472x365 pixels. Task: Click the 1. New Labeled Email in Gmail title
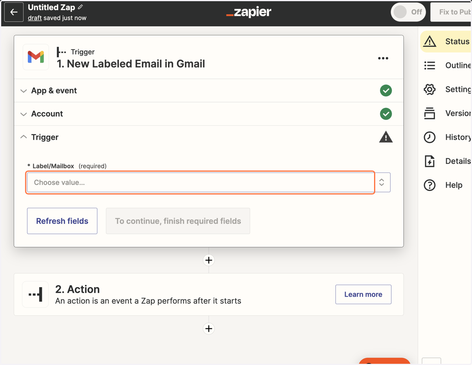tap(131, 64)
